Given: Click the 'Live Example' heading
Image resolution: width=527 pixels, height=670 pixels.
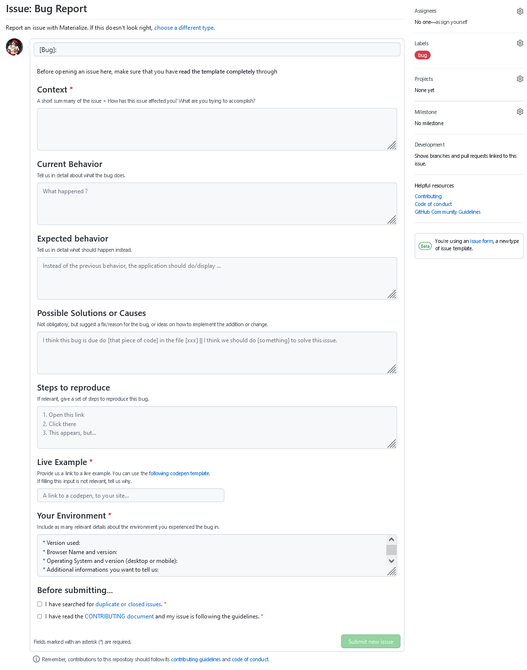Looking at the screenshot, I should point(62,462).
